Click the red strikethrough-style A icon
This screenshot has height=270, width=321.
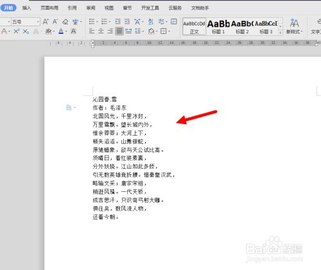[4, 31]
